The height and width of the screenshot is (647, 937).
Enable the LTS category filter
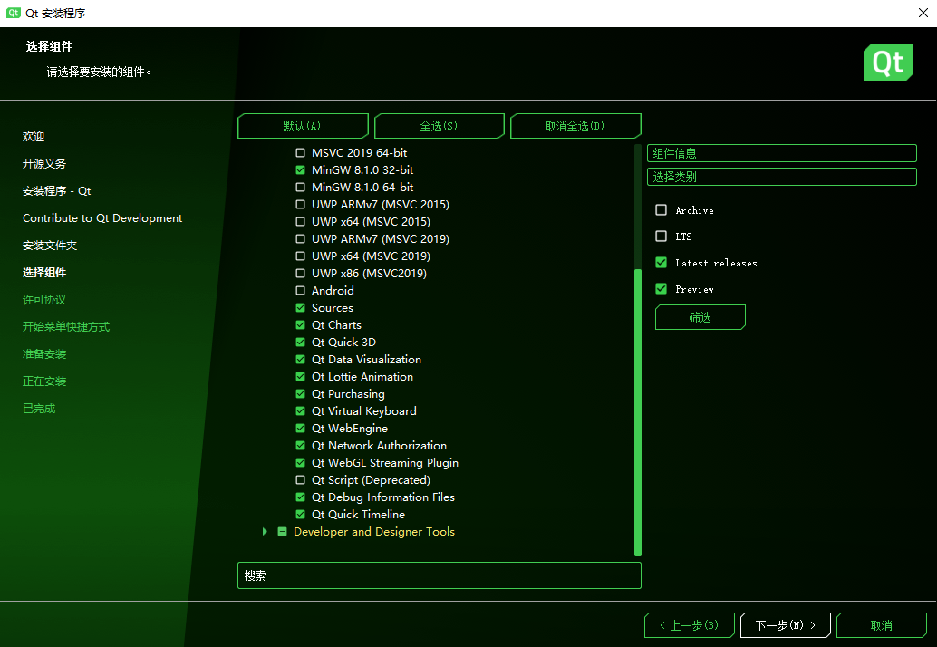(x=661, y=236)
